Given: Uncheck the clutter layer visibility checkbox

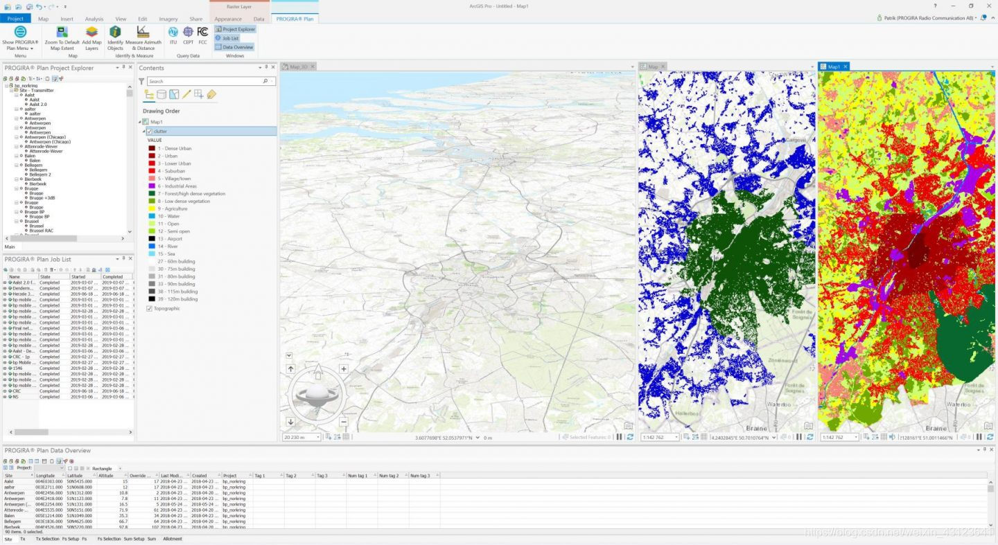Looking at the screenshot, I should 149,131.
